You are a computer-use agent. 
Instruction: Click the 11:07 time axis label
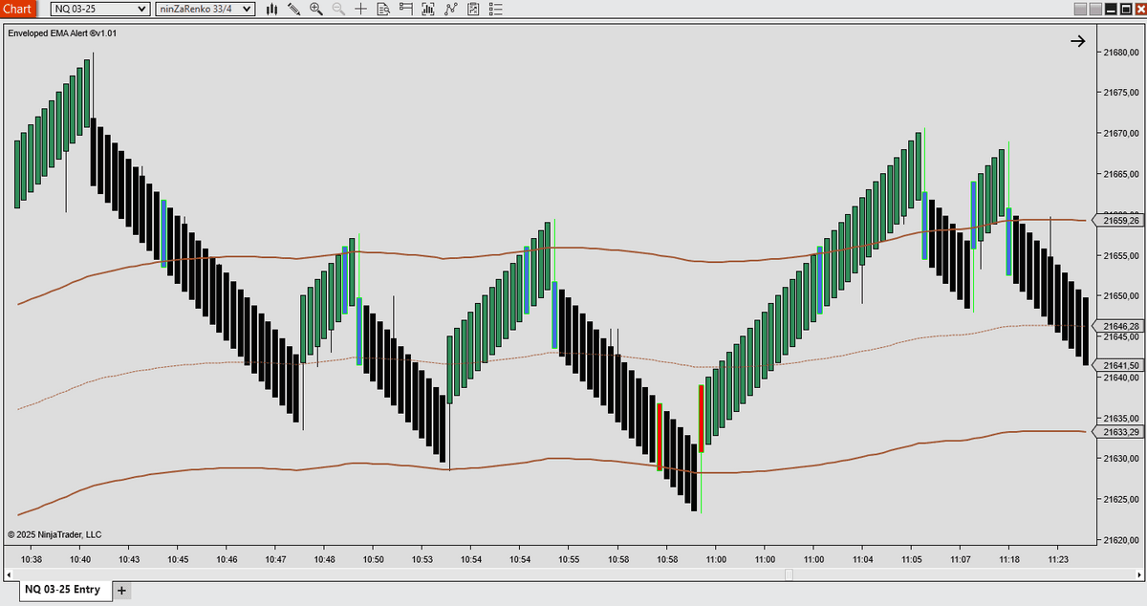click(961, 559)
